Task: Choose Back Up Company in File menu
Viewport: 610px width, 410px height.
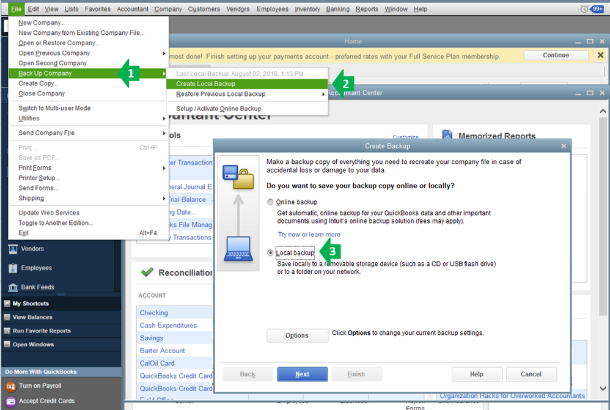Action: (x=89, y=73)
